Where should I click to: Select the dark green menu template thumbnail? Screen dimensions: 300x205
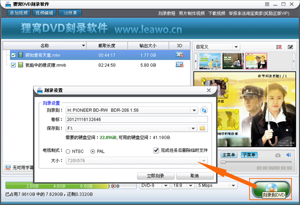click(233, 61)
